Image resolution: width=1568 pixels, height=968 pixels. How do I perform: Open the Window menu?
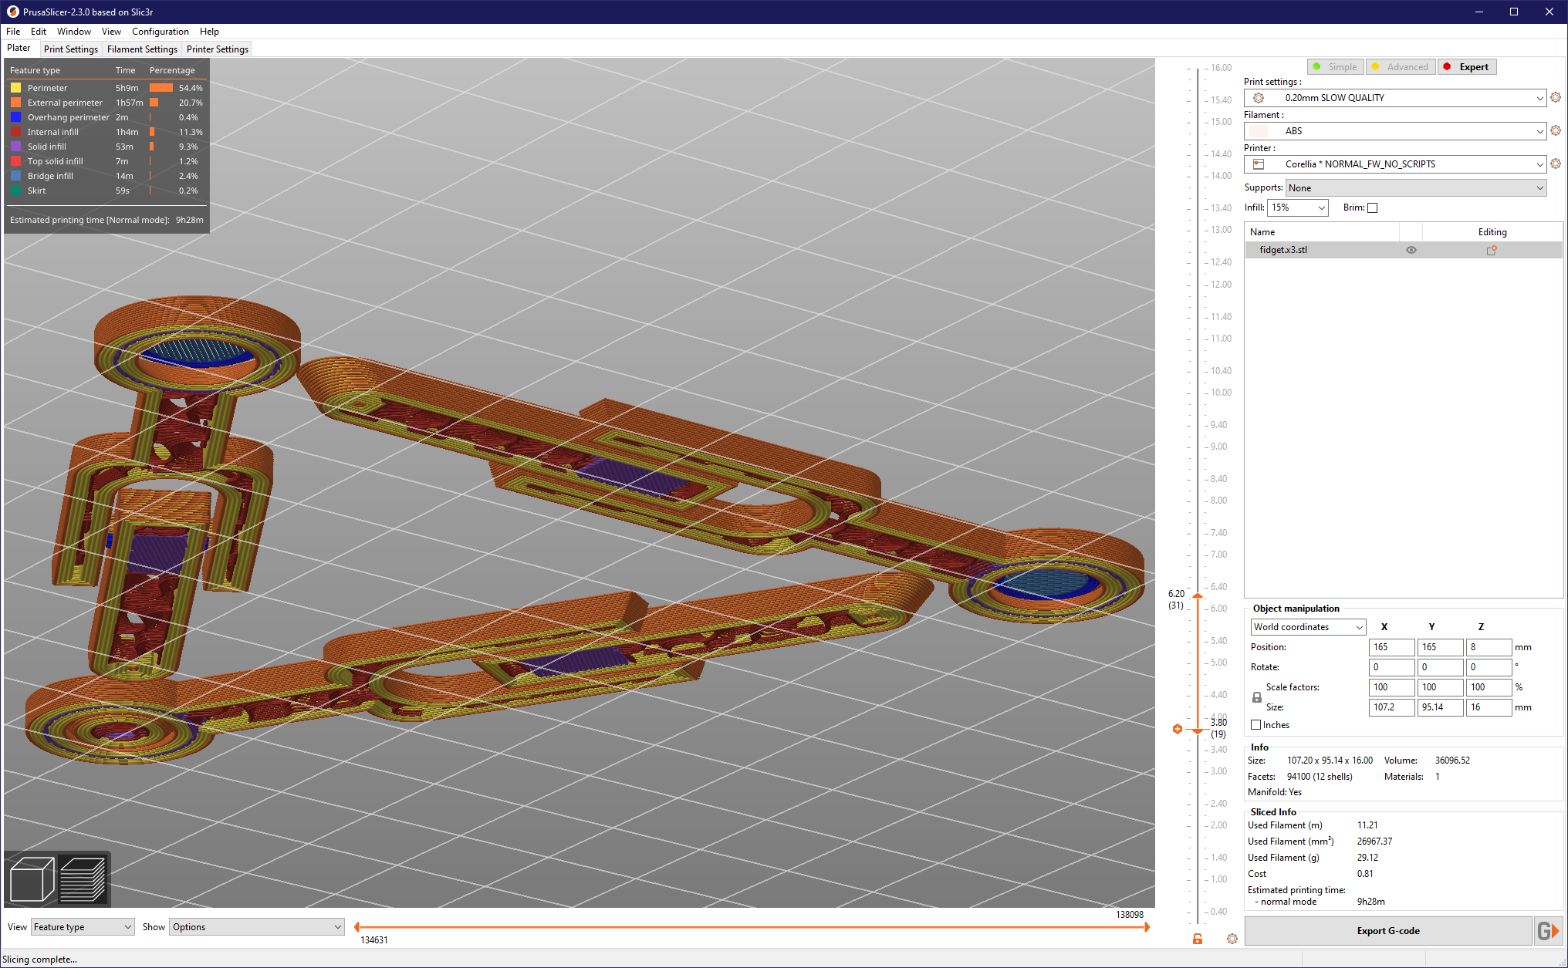[74, 32]
